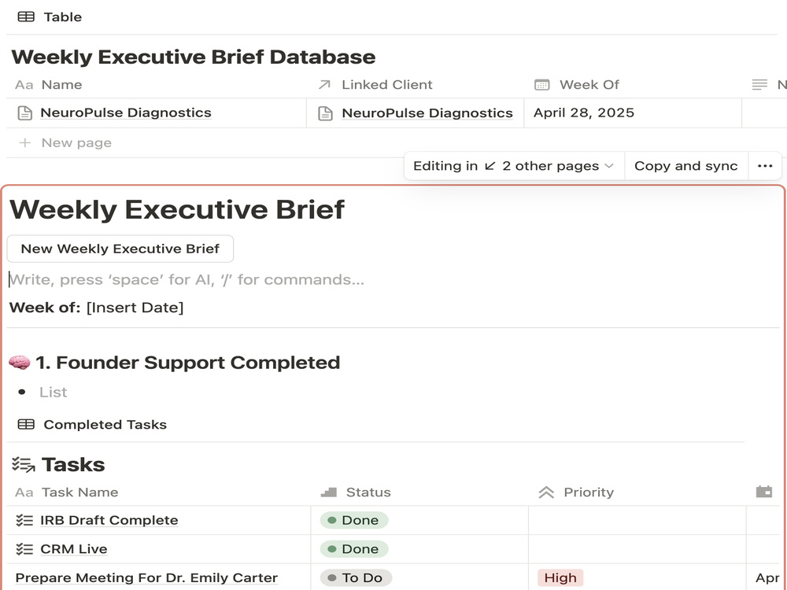Click the double chevron Priority icon

pyautogui.click(x=546, y=492)
